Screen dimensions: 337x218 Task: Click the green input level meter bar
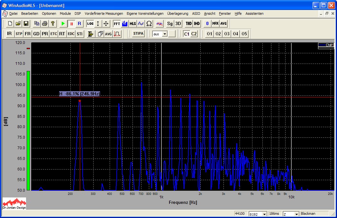click(28, 130)
